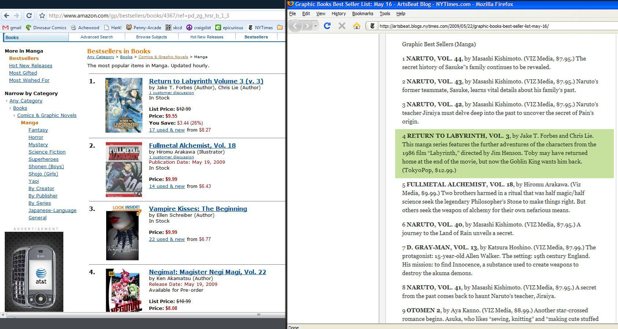Screen dimensions: 618x329
Task: Select Fantasy manga category
Action: coord(38,130)
